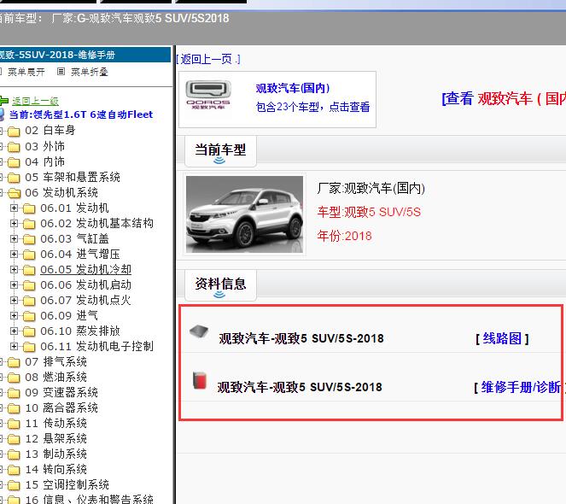Click the folder icon for 05 车架和悬置系统

point(14,178)
